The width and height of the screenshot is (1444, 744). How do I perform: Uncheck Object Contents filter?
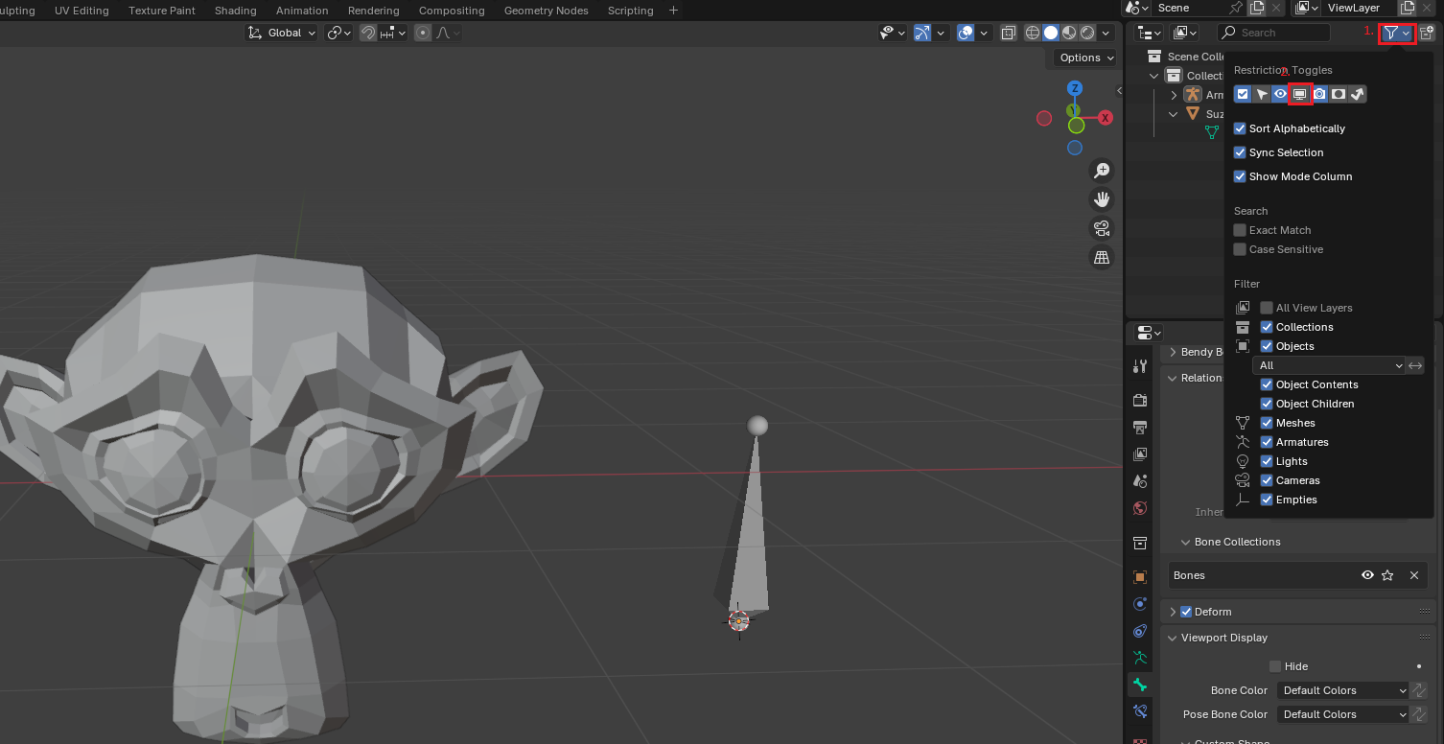point(1267,384)
